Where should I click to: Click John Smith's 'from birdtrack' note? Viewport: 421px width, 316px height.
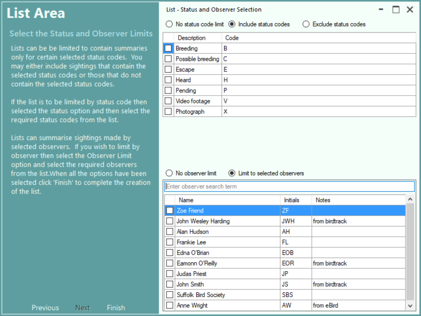point(358,284)
